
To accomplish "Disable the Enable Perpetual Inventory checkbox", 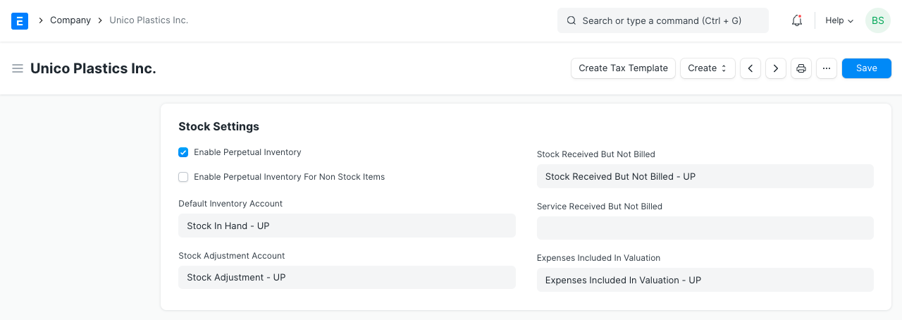I will (183, 152).
